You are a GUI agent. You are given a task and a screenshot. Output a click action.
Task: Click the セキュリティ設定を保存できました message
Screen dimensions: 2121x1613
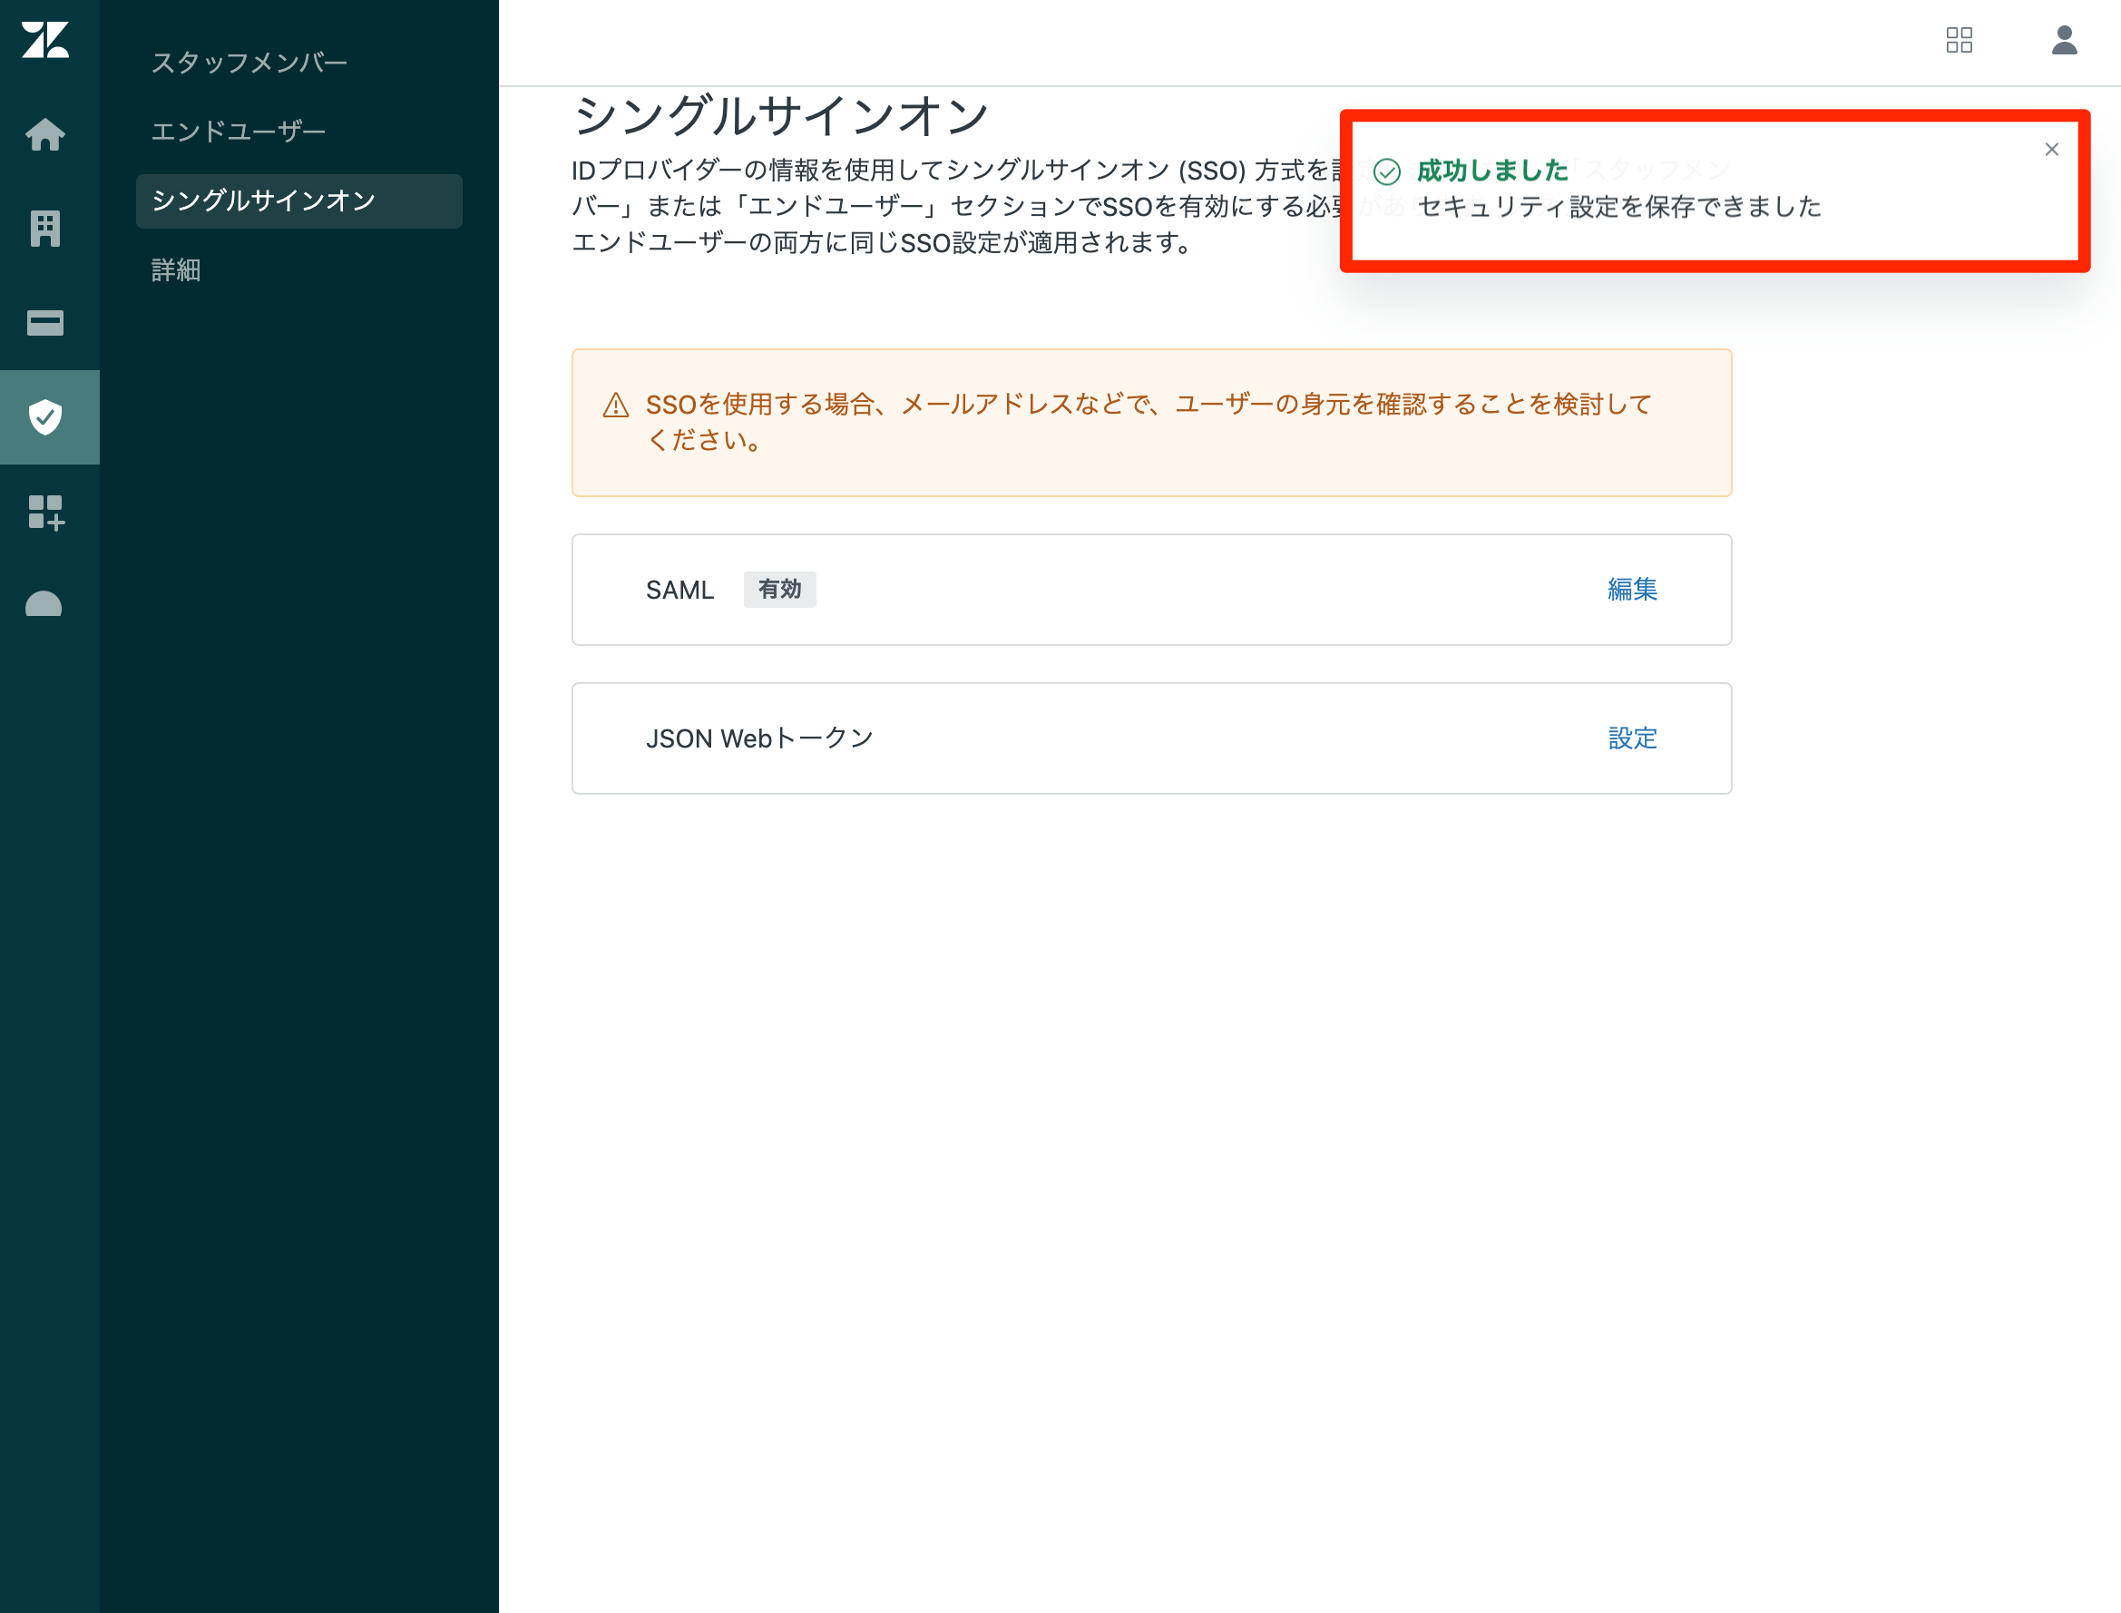point(1618,208)
